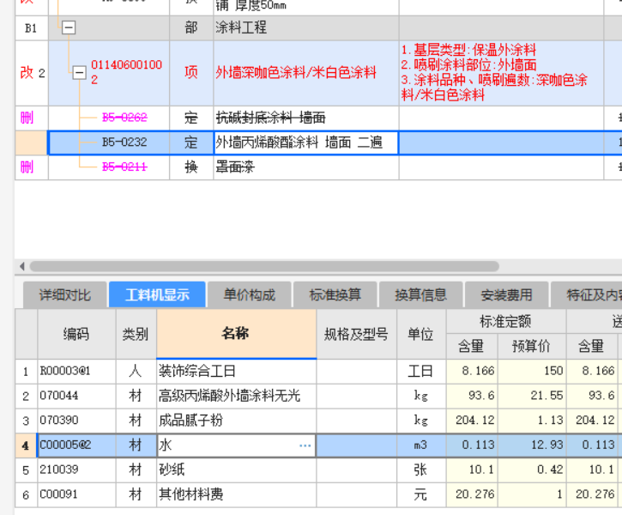Click the 类别 column header

pyautogui.click(x=136, y=334)
